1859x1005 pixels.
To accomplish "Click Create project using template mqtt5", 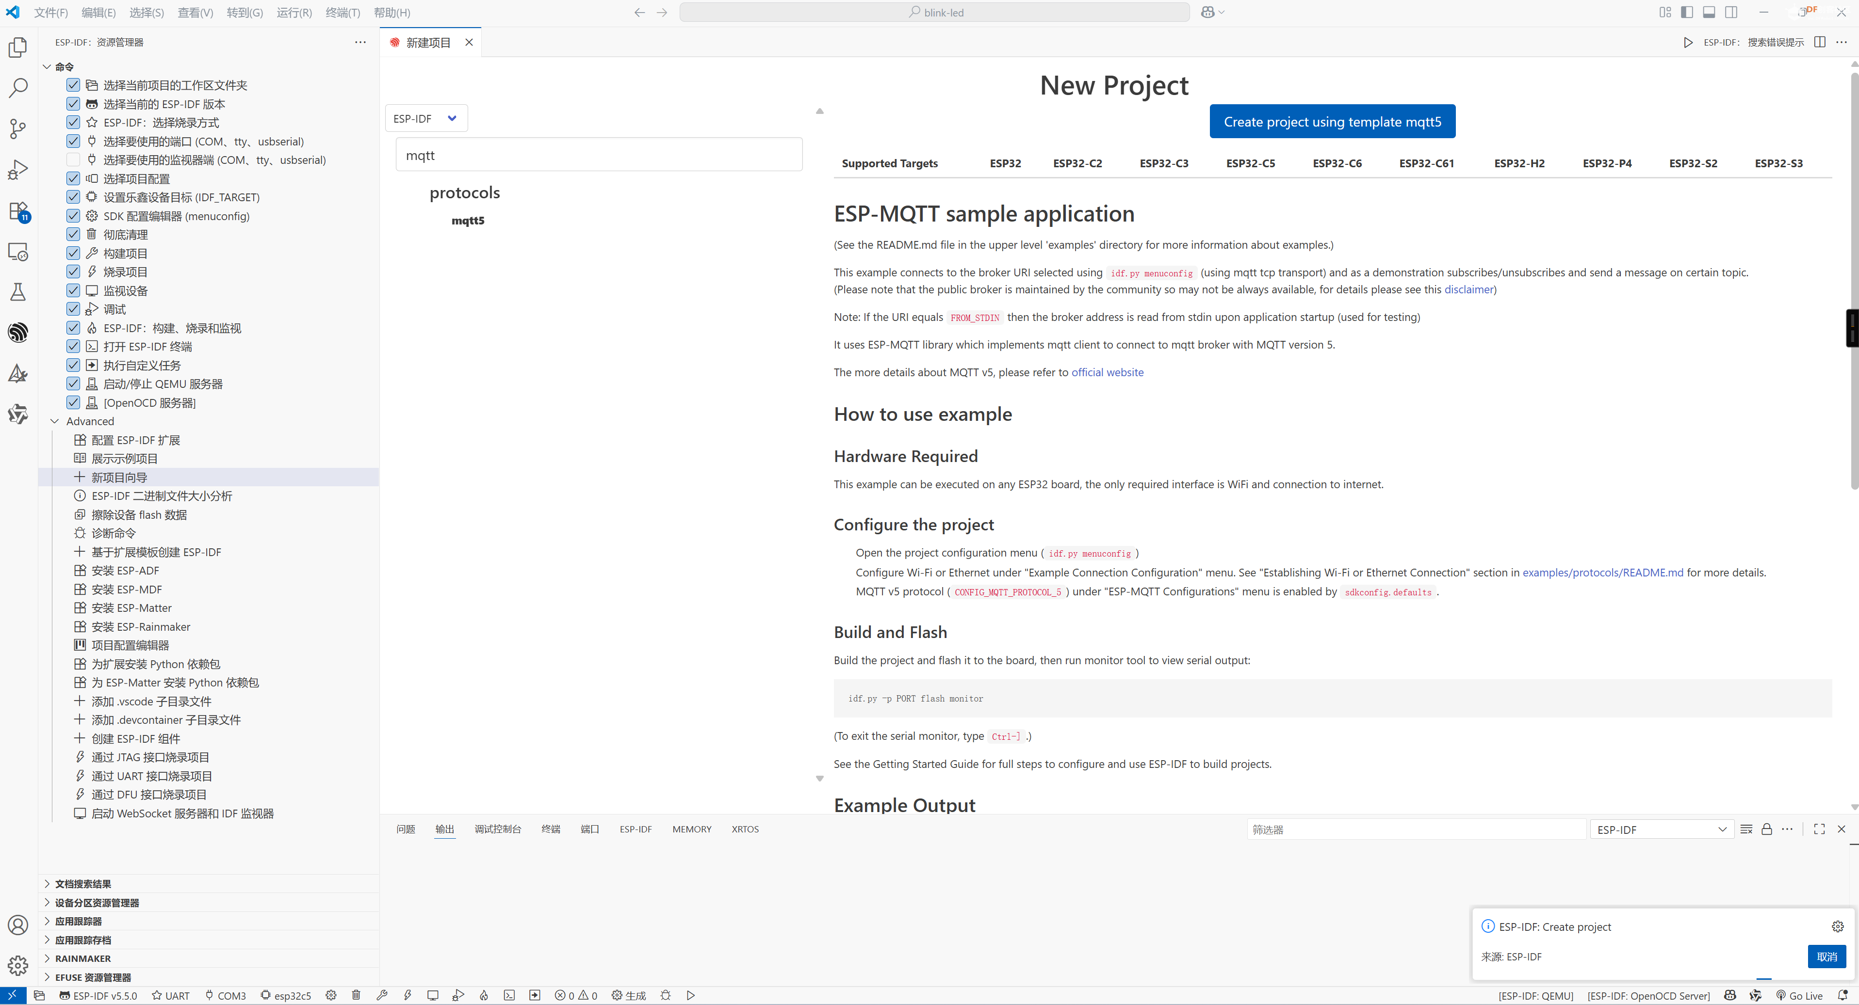I will coord(1332,122).
